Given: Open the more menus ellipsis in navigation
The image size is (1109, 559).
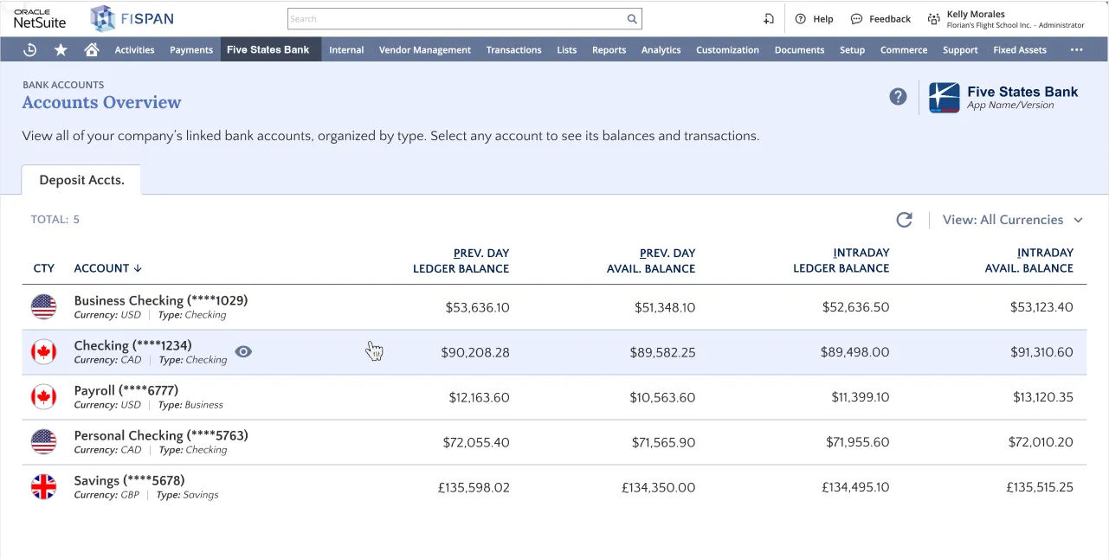Looking at the screenshot, I should click(1076, 49).
